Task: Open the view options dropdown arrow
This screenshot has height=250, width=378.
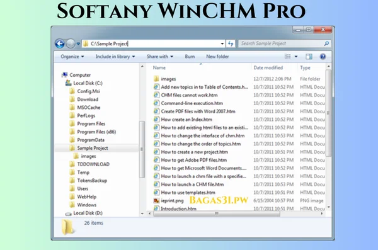Action: [296, 57]
